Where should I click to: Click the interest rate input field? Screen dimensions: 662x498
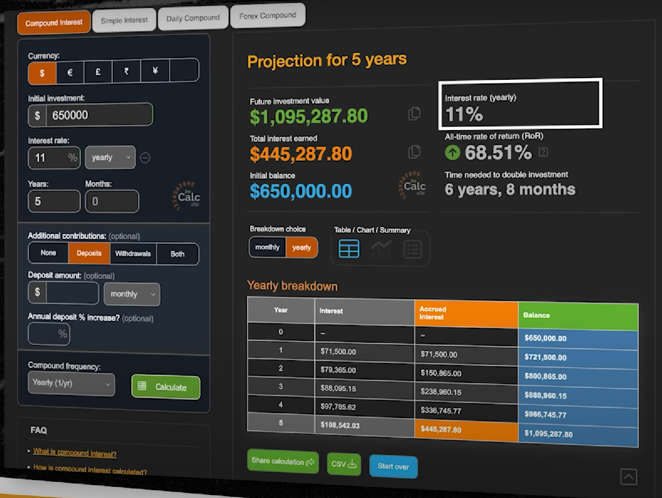(x=54, y=158)
